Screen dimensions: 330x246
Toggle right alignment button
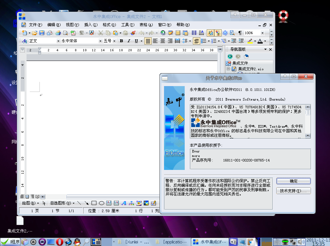170,41
